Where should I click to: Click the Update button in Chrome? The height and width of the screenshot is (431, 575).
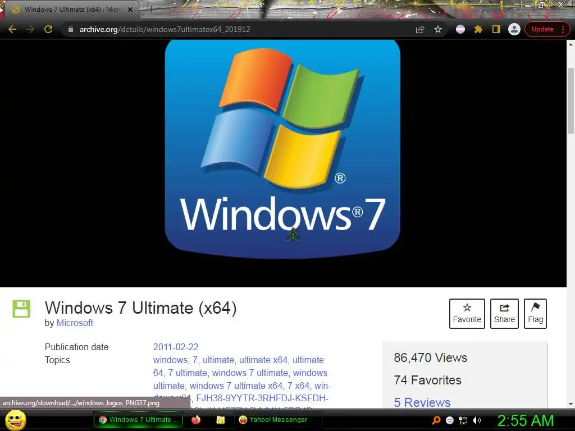[x=542, y=29]
